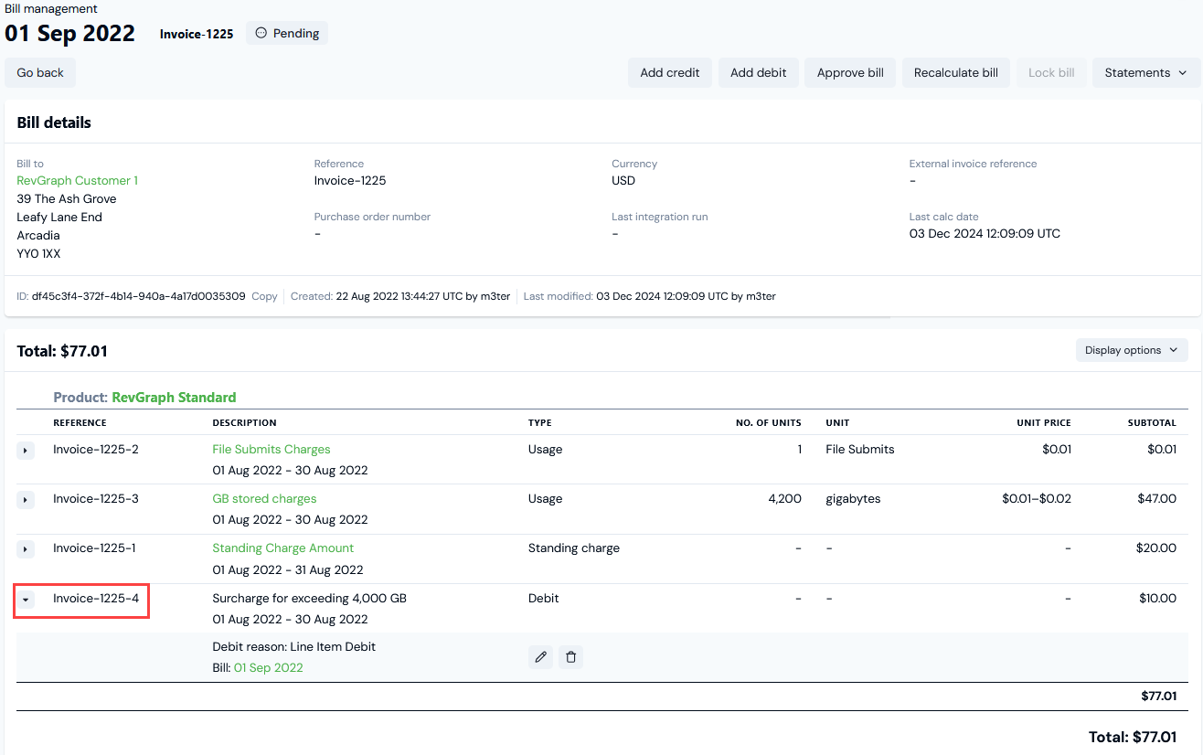Click the Go back button
The image size is (1203, 755).
[40, 73]
